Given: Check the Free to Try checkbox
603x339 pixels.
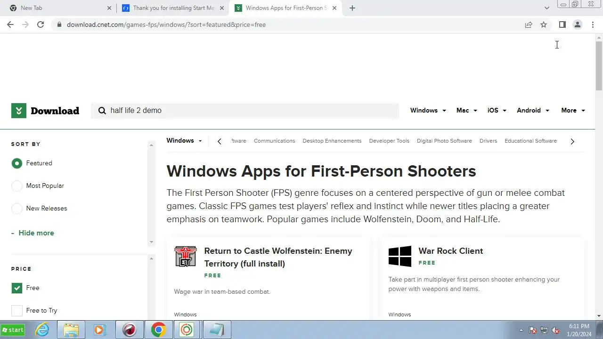Looking at the screenshot, I should pos(17,310).
